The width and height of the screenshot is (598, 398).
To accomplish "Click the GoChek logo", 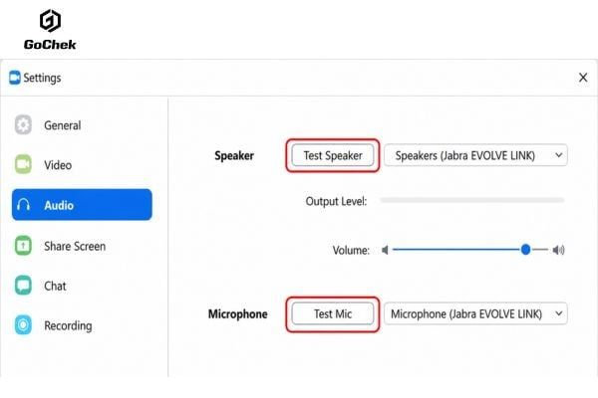I will click(x=50, y=30).
